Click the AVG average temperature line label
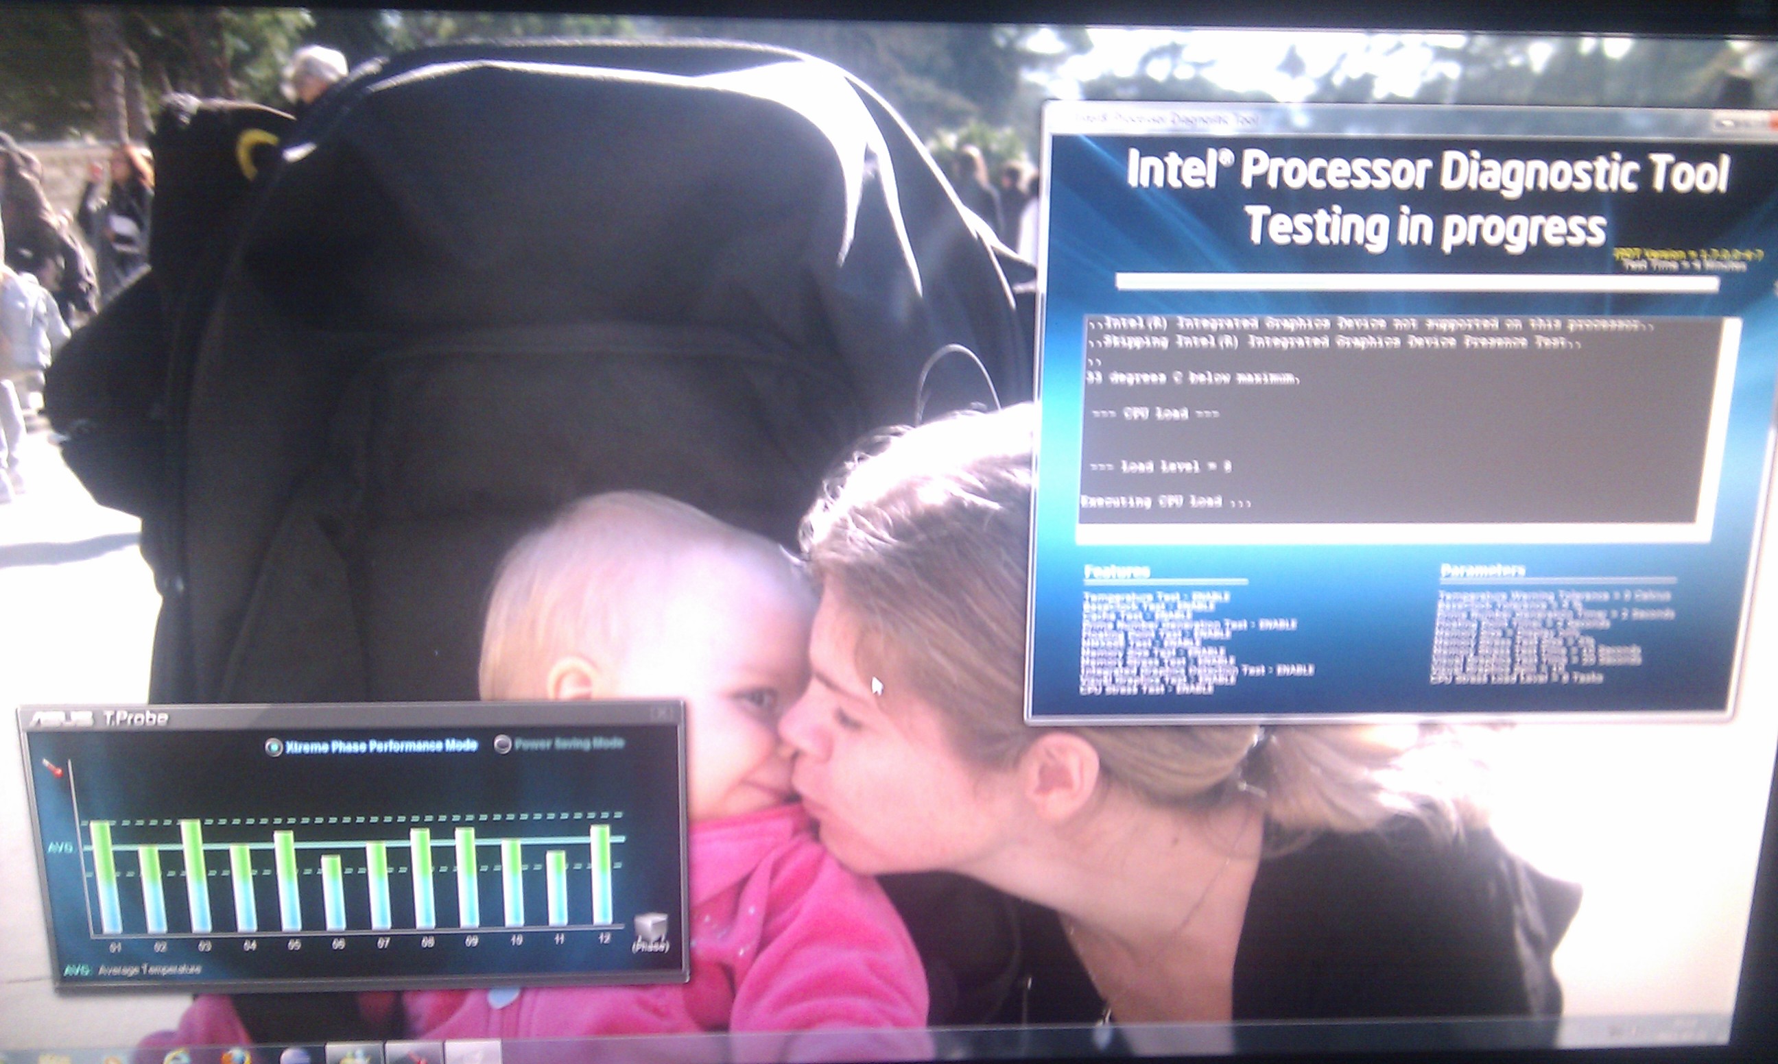This screenshot has height=1064, width=1778. tap(61, 847)
